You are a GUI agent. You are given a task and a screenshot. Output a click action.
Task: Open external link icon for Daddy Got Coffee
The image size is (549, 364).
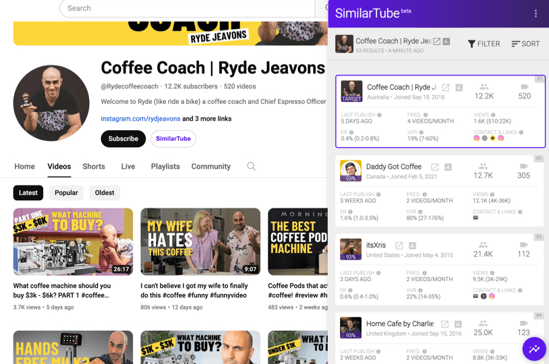coord(435,167)
